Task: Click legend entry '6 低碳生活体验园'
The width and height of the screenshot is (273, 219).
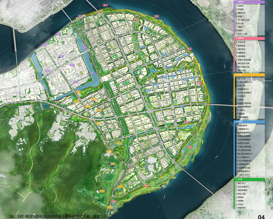Action: pyautogui.click(x=244, y=60)
